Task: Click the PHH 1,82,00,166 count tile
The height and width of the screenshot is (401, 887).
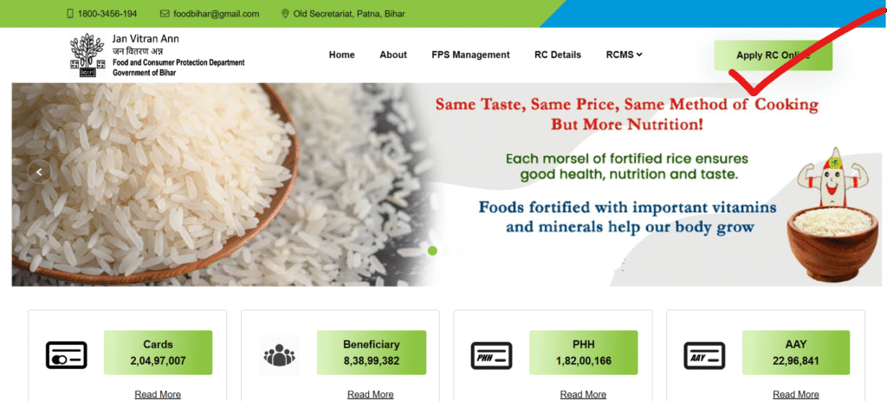Action: coord(583,352)
